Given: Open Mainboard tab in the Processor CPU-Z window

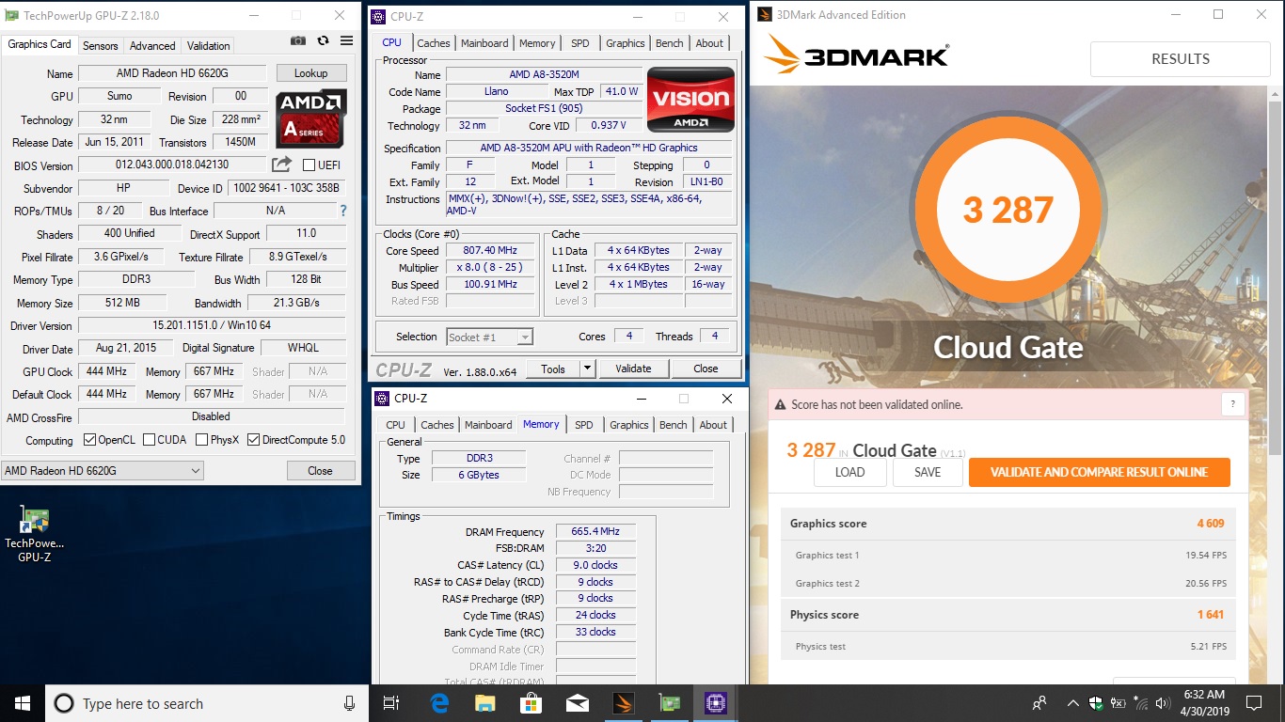Looking at the screenshot, I should [484, 43].
